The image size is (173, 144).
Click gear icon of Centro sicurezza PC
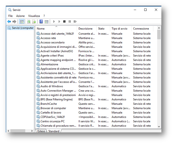click(38, 121)
